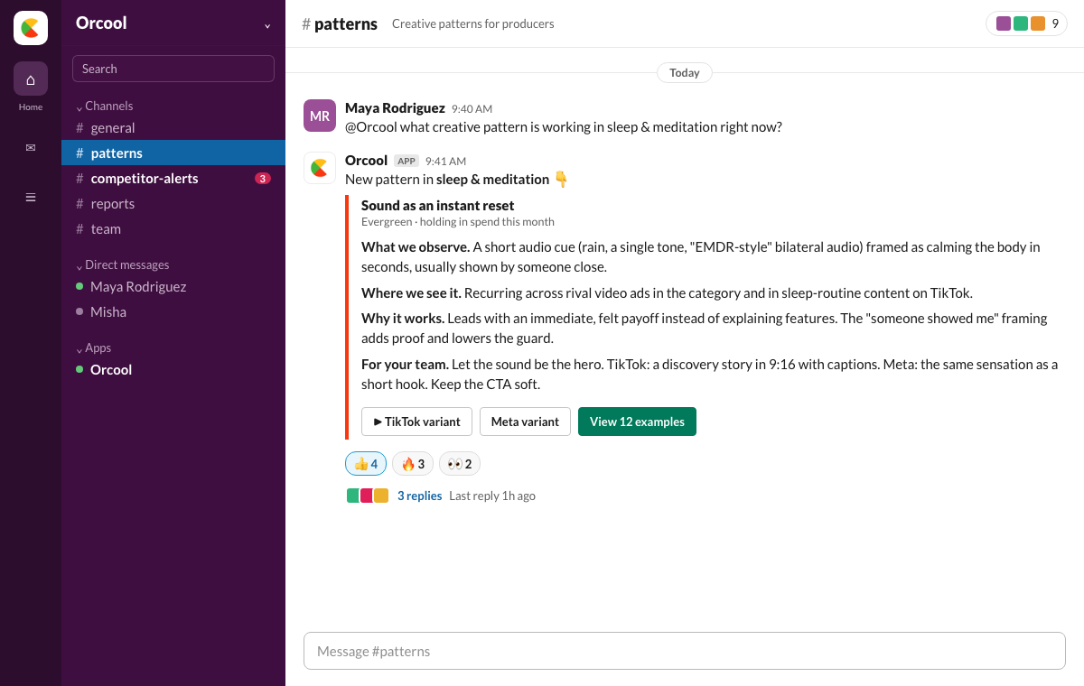Click the hash icon beside general channel
This screenshot has height=686, width=1084.
(x=79, y=128)
